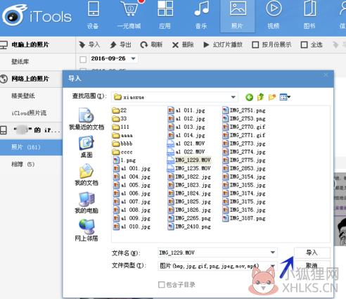The width and height of the screenshot is (346, 299).
Task: Click the iTools logo
Action: 37,15
